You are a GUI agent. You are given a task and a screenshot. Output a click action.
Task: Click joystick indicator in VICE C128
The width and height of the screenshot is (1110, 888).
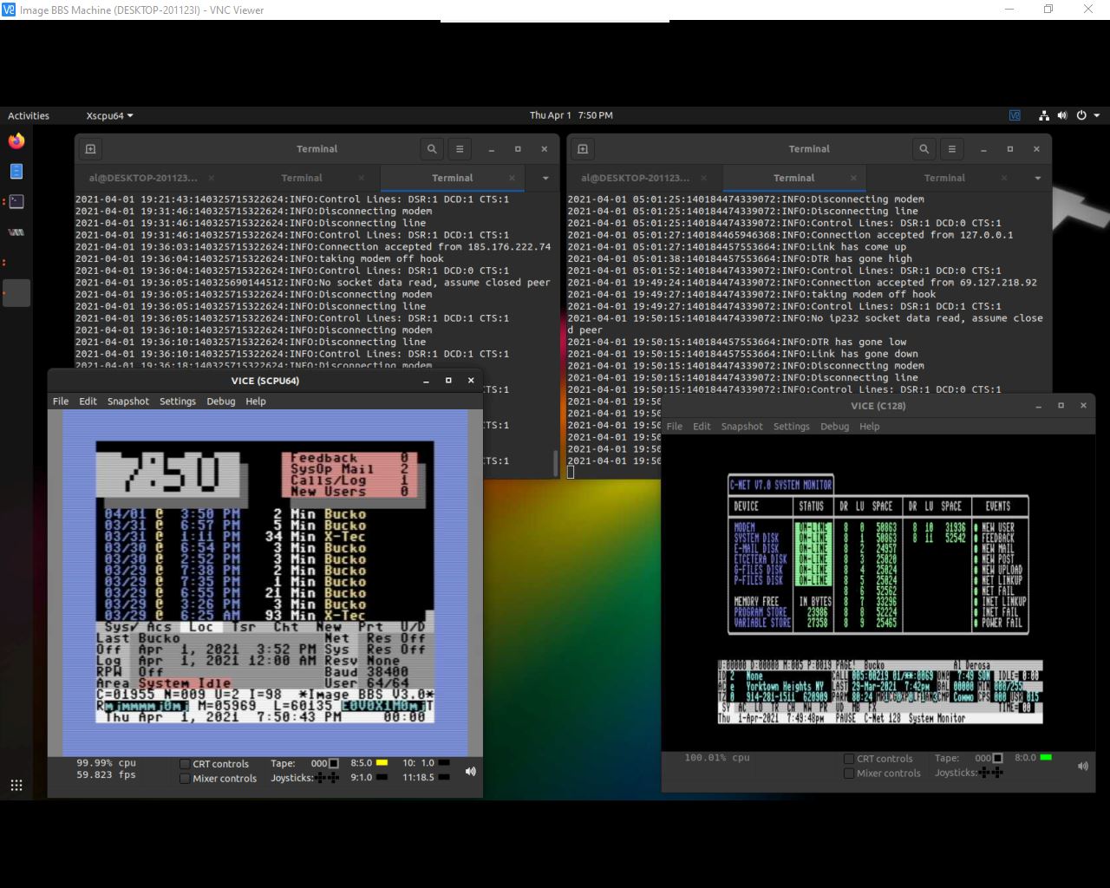pyautogui.click(x=991, y=773)
